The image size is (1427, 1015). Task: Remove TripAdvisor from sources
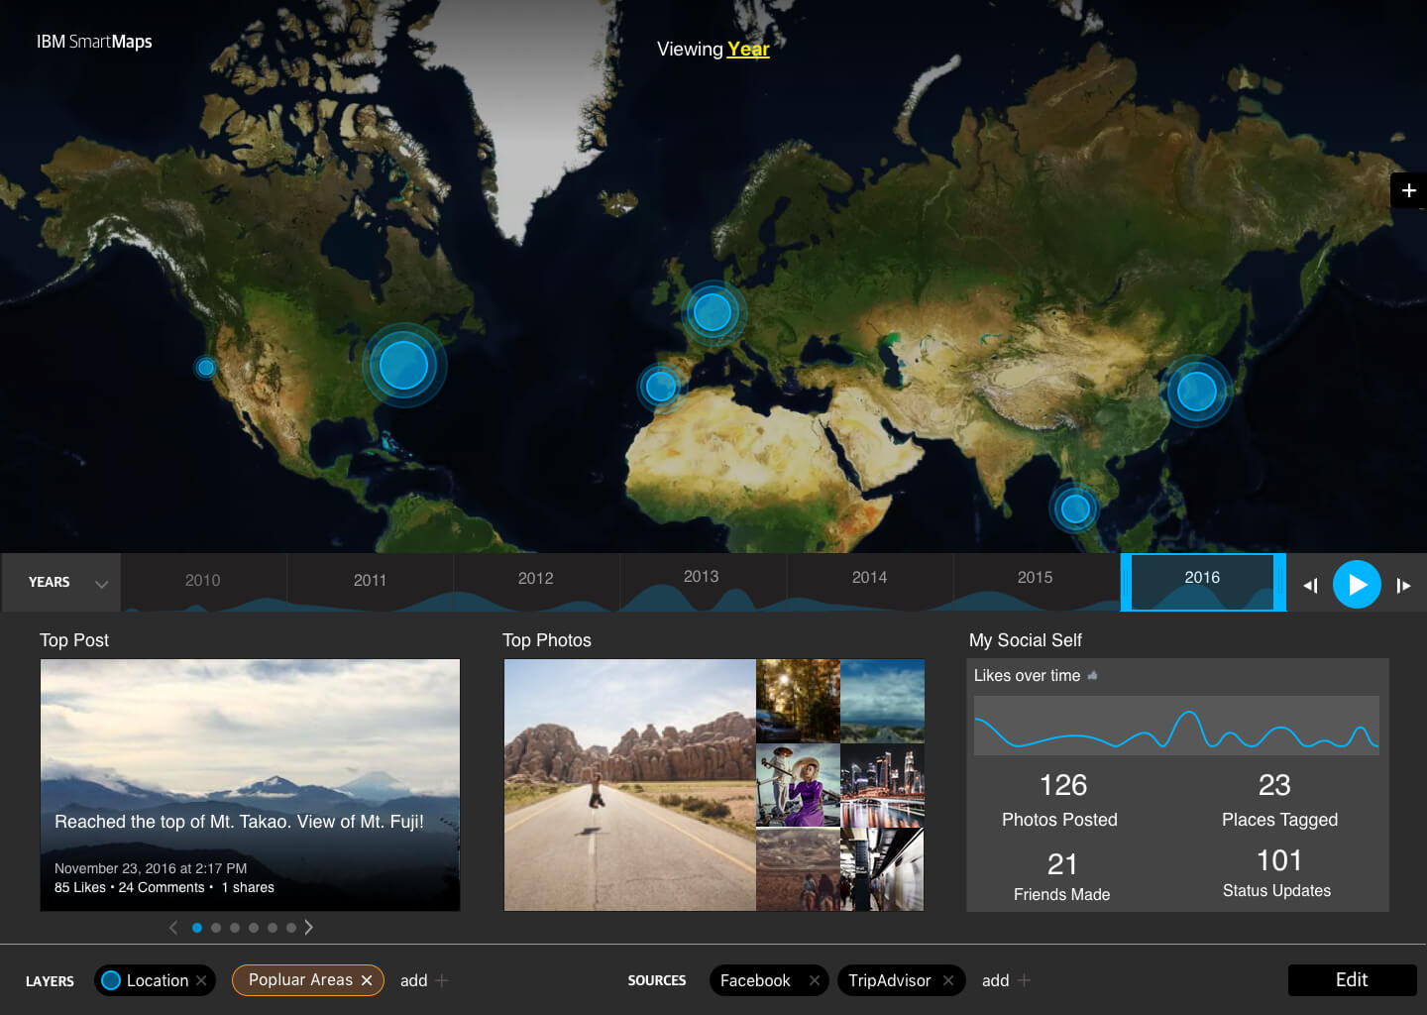click(946, 980)
